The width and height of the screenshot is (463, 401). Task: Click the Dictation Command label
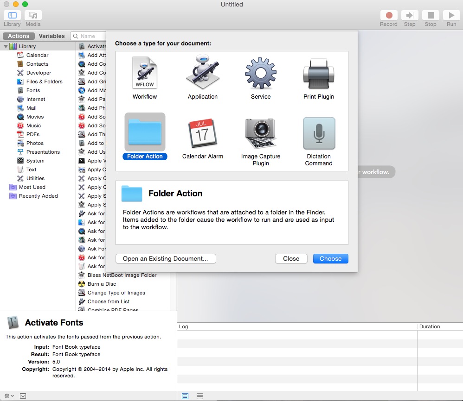[319, 160]
